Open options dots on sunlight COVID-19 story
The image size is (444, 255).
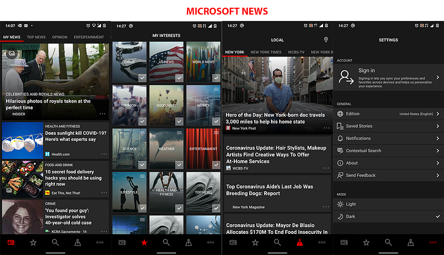tap(104, 154)
